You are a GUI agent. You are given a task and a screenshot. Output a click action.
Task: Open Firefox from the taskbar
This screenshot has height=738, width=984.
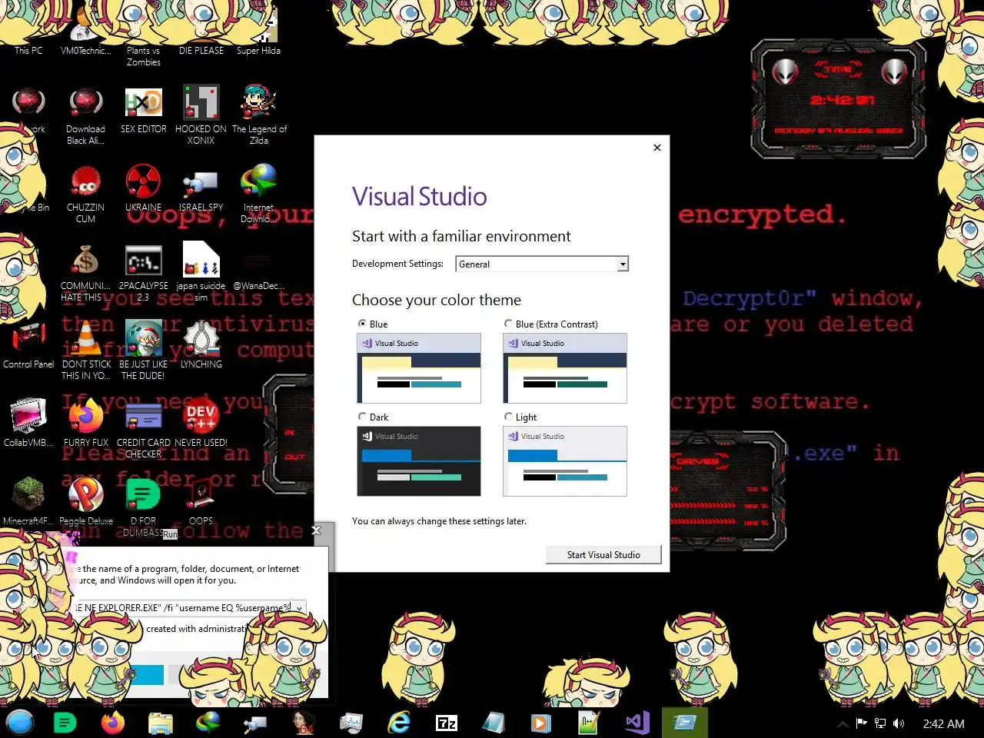(x=113, y=723)
